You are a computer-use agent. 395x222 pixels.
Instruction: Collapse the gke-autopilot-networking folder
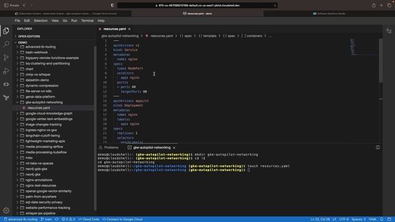coord(44,102)
